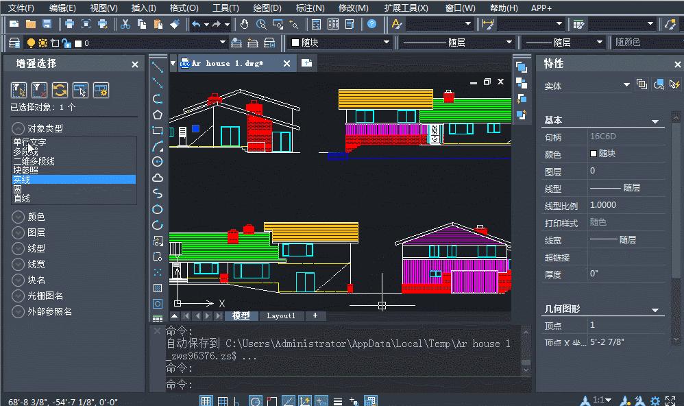Expand the 图层 filter section
The image size is (684, 406).
(18, 232)
